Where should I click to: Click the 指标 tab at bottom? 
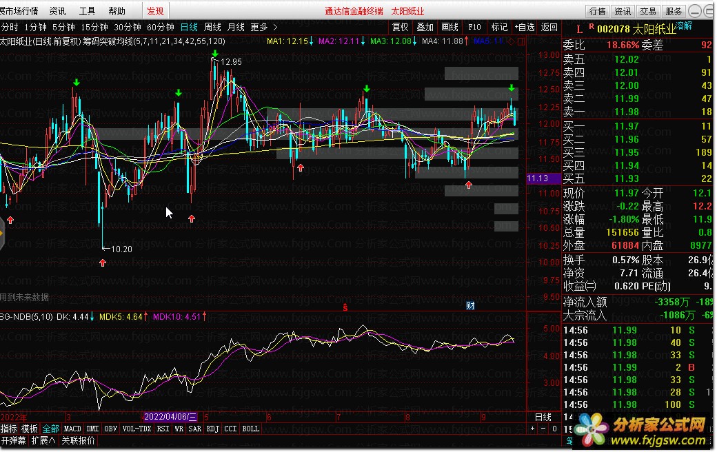(9, 429)
